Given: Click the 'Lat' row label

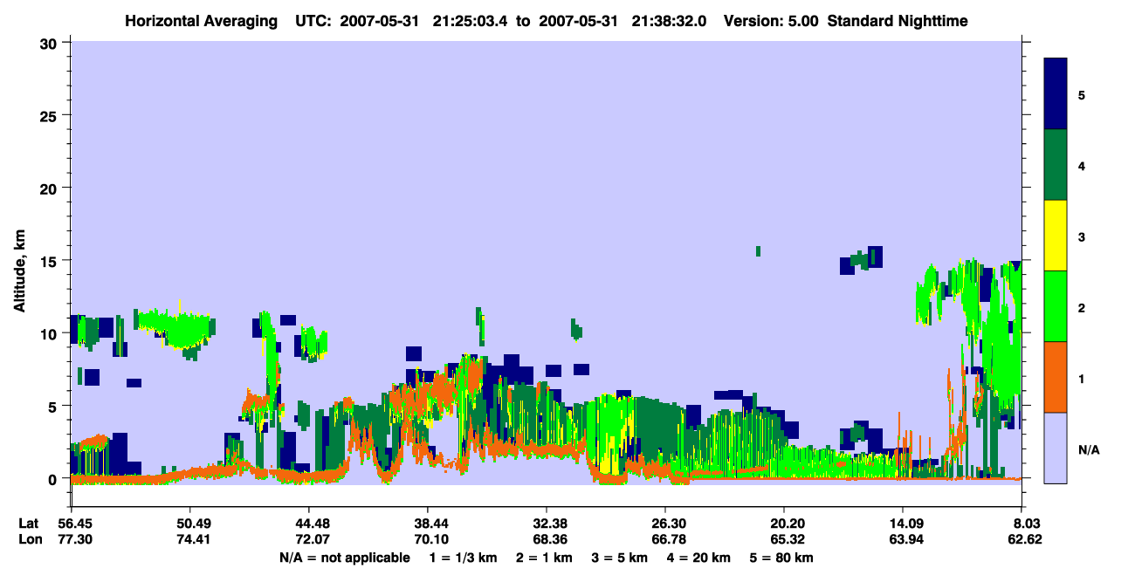Looking at the screenshot, I should pos(28,524).
